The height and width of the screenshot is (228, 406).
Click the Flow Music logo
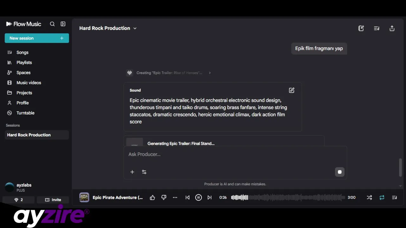[x=23, y=24]
